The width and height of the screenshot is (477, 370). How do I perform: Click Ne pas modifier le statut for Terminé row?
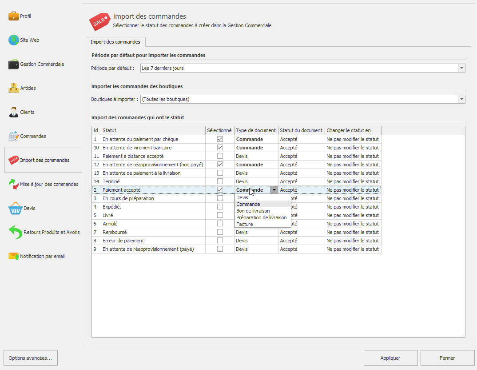(x=353, y=181)
